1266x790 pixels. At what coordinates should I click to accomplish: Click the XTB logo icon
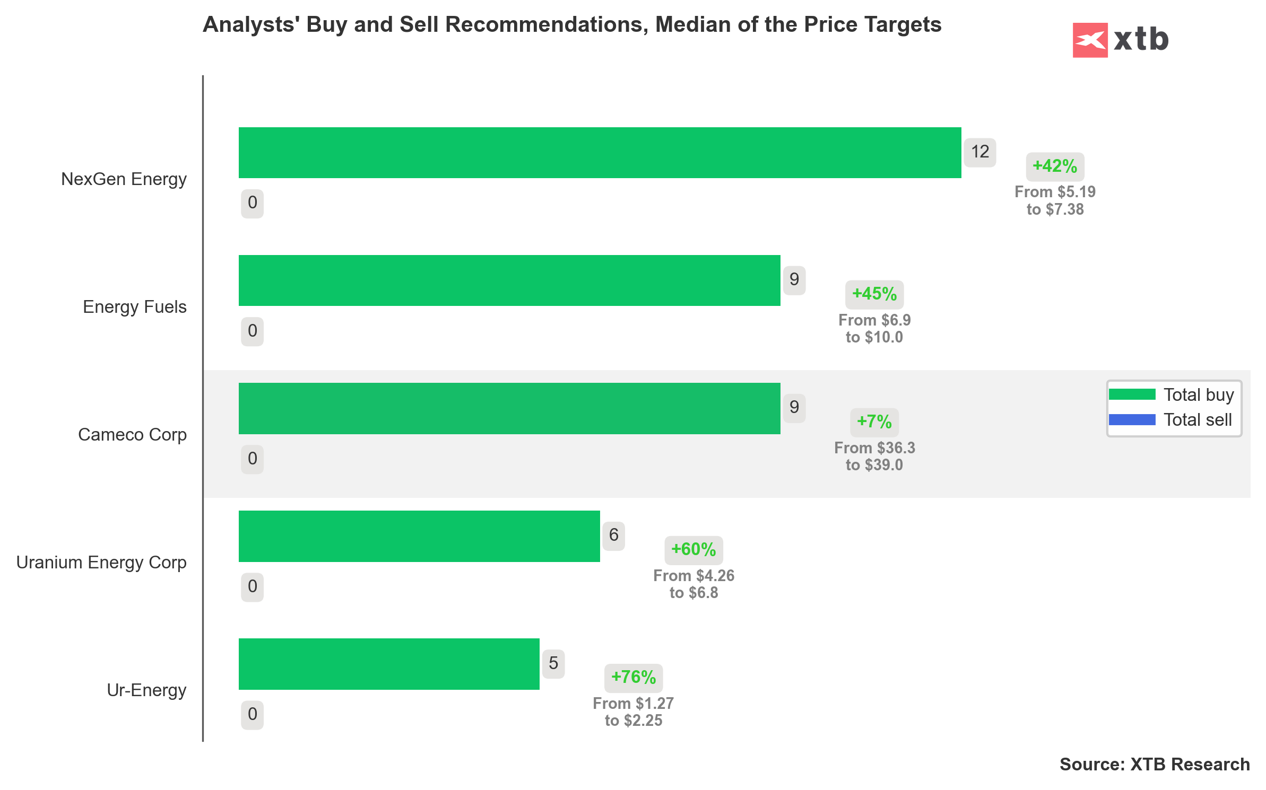pos(1089,40)
